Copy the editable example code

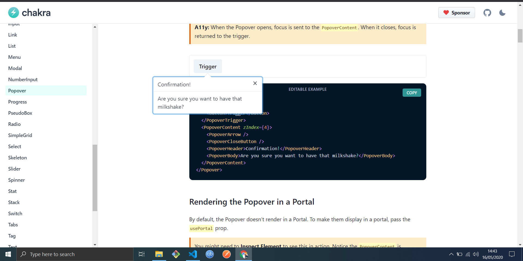(412, 93)
